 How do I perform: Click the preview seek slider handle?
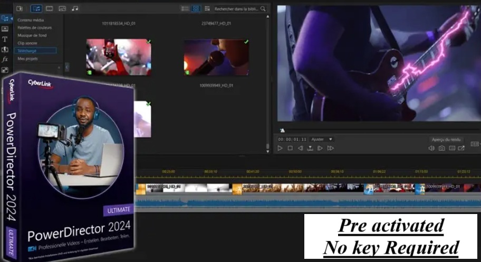tap(283, 130)
